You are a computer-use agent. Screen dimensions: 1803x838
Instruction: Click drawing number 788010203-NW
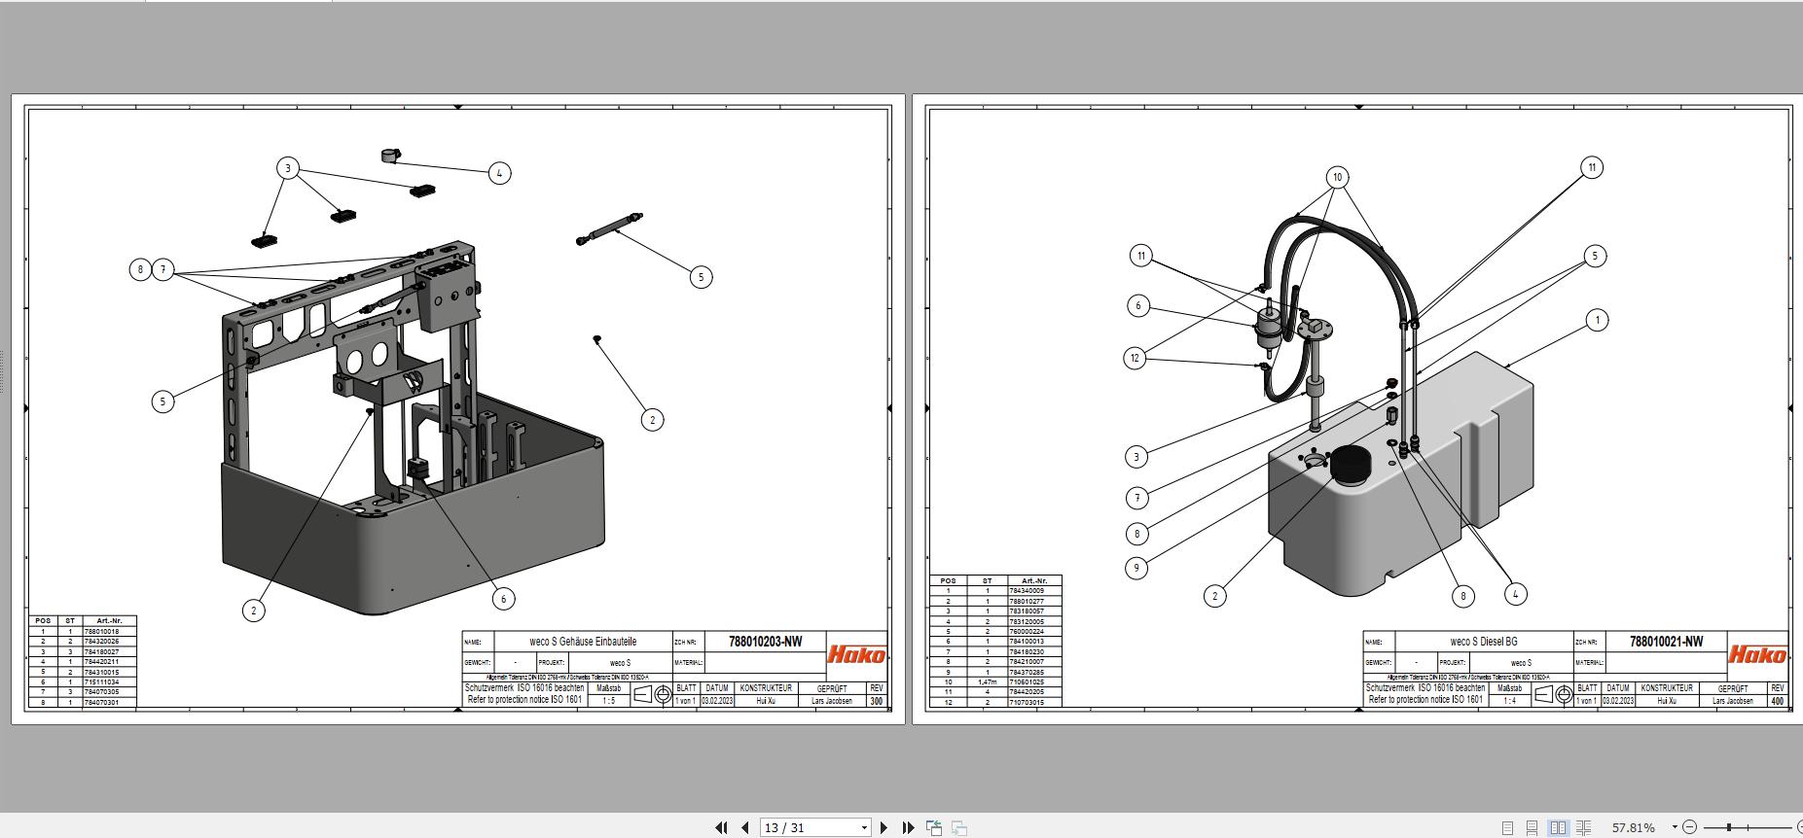[x=766, y=642]
